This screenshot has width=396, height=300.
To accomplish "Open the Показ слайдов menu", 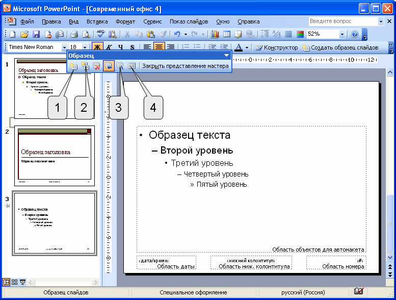I will pos(189,21).
